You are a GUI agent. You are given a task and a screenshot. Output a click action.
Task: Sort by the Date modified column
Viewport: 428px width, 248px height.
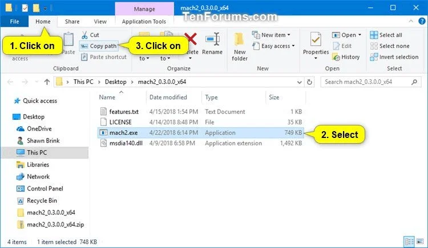point(168,97)
